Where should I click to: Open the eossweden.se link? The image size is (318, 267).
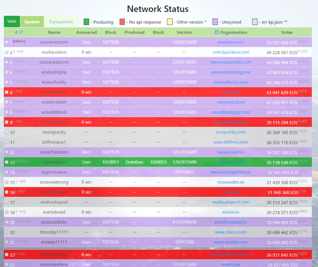pos(231,182)
